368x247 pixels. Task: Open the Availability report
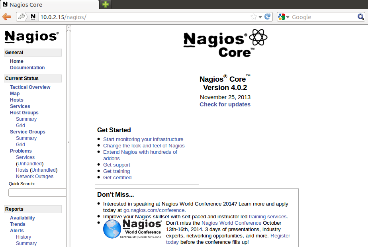(22, 218)
